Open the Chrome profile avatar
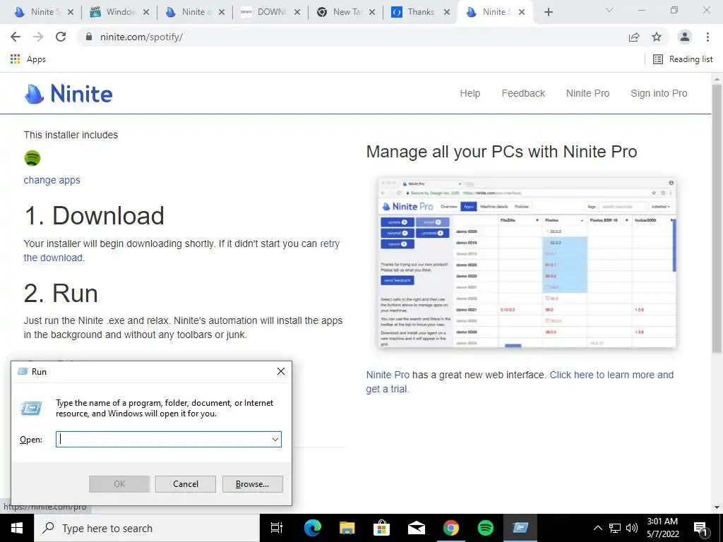 685,37
